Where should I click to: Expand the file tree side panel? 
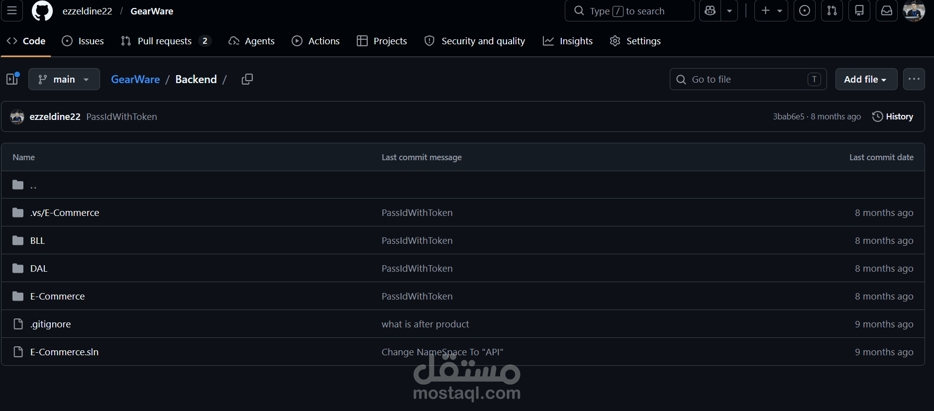tap(12, 79)
